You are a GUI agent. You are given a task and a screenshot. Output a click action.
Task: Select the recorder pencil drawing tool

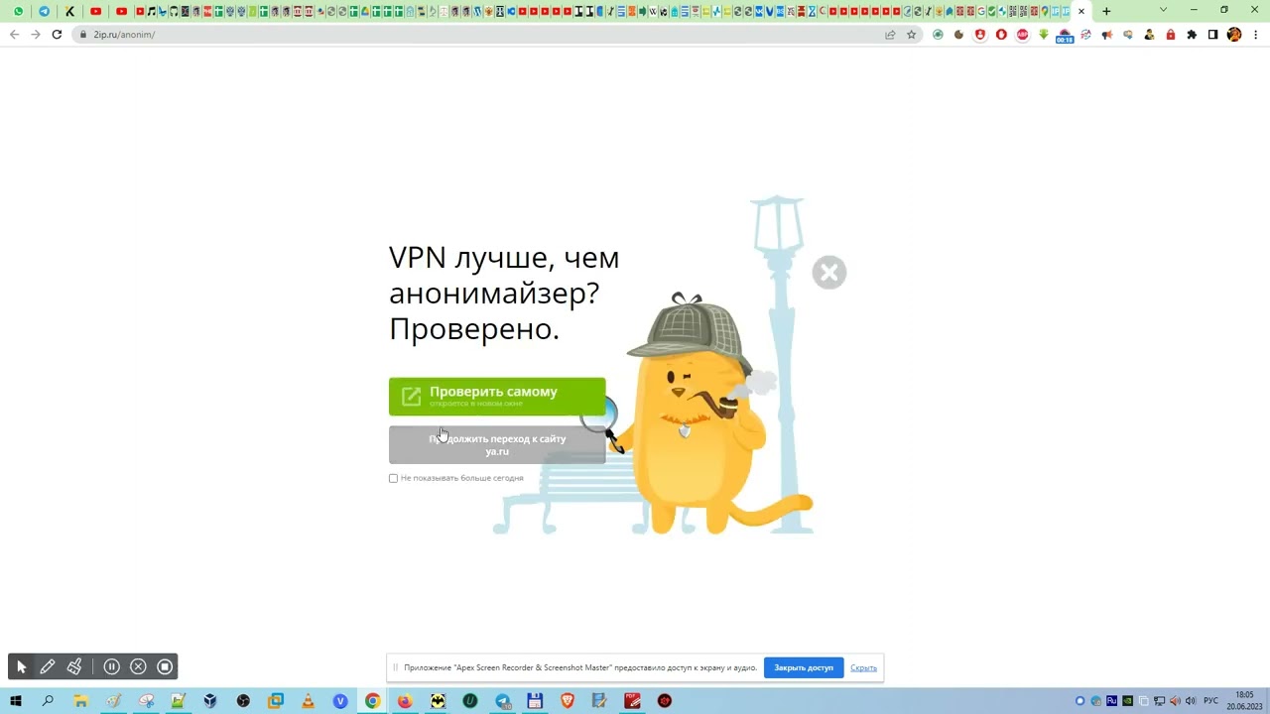click(48, 667)
